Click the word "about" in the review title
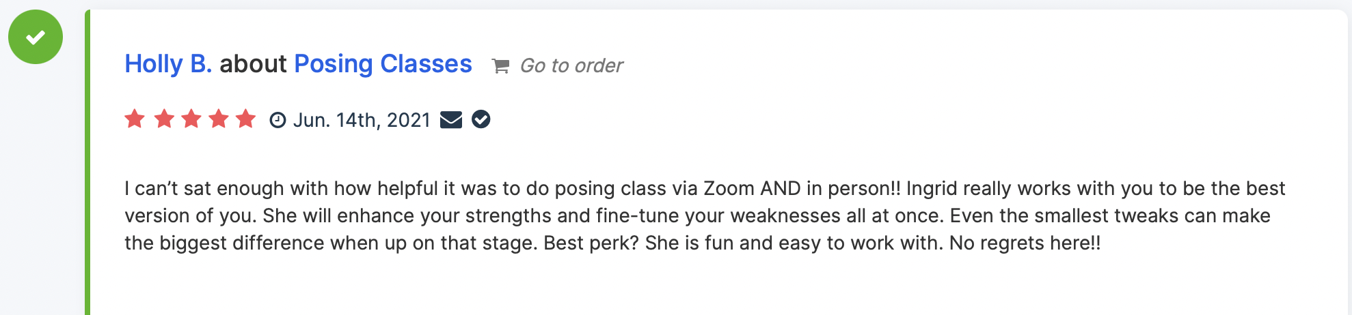The height and width of the screenshot is (315, 1352). point(253,64)
